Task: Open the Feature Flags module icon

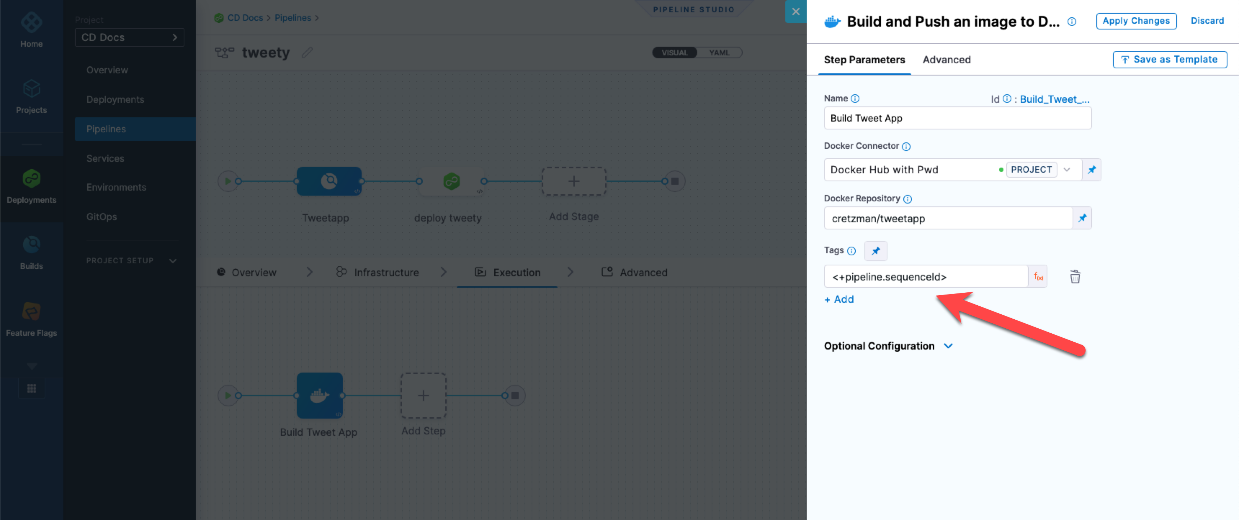Action: coord(31,313)
